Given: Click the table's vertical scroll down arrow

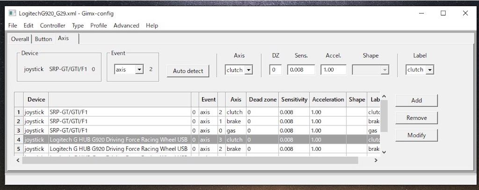Looking at the screenshot, I should [385, 152].
